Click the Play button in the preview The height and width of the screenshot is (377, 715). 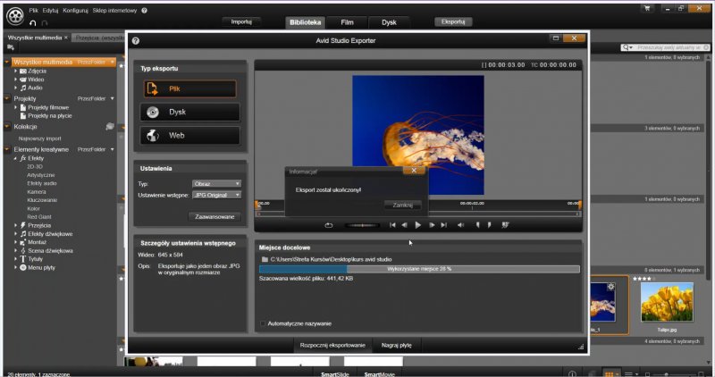pos(417,226)
